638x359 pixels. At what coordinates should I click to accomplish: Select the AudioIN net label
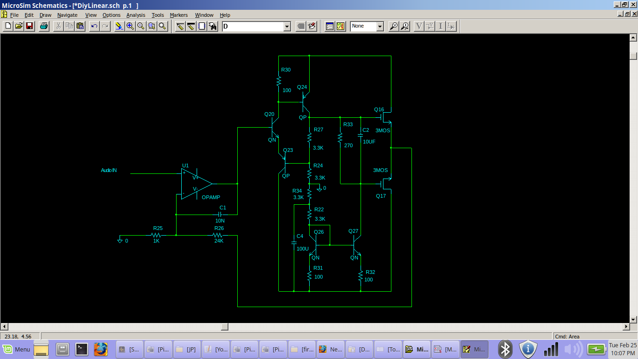coord(109,170)
